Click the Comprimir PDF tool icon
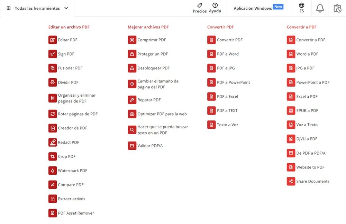The height and width of the screenshot is (224, 346). [x=132, y=40]
